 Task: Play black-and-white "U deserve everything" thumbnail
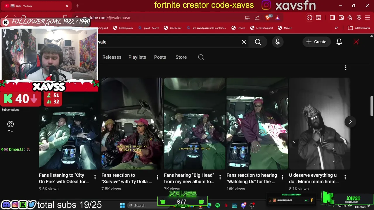(319, 123)
